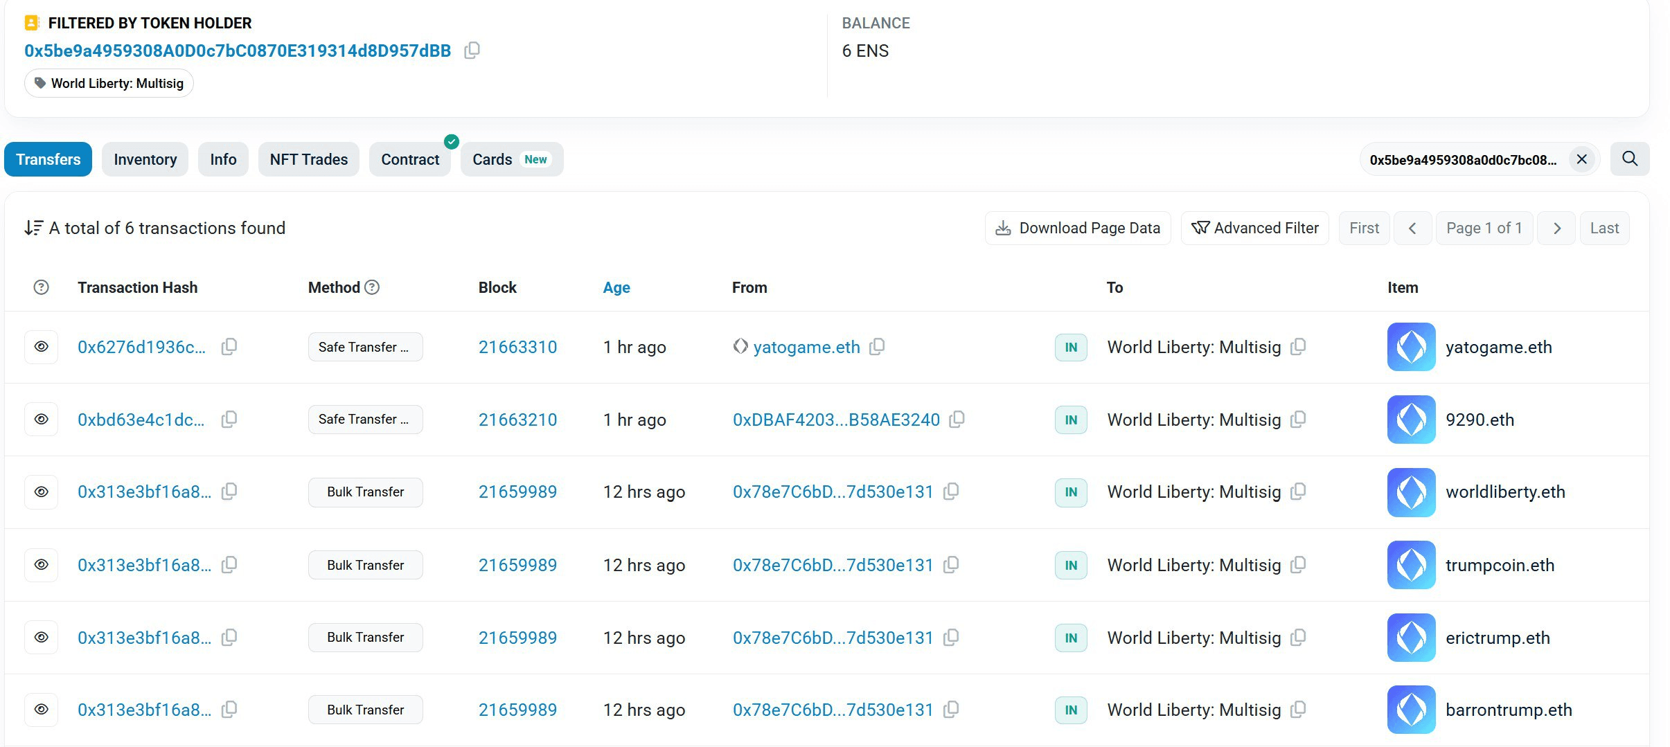Switch to the Inventory tab
The height and width of the screenshot is (747, 1670).
145,159
